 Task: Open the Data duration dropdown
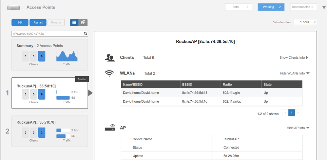[x=305, y=22]
